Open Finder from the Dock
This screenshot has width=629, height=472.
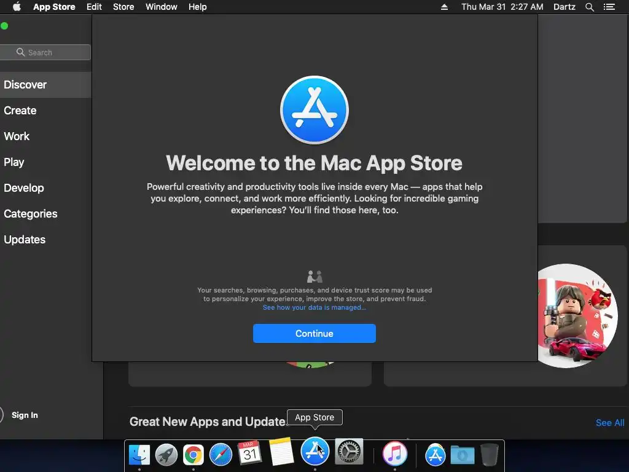139,455
